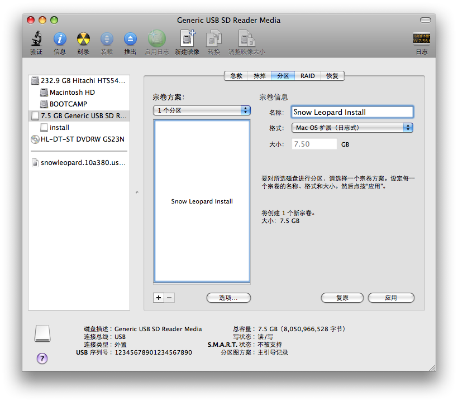Screen dimensions: 458x402
Task: Click the Revert (复原) button
Action: [x=342, y=298]
